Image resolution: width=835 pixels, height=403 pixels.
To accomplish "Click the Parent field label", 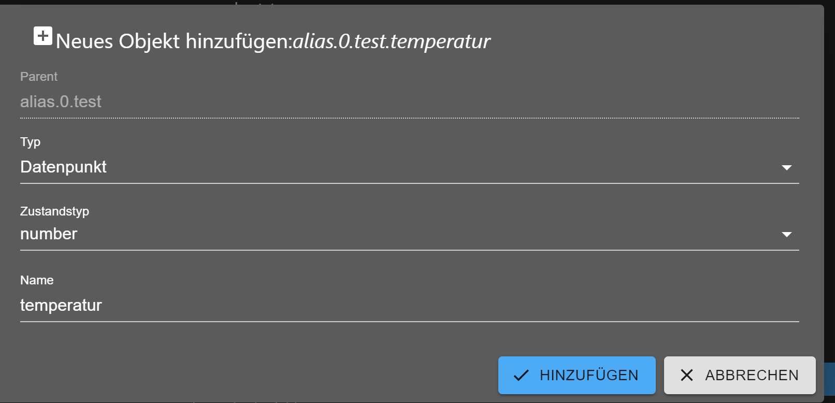I will pyautogui.click(x=39, y=77).
